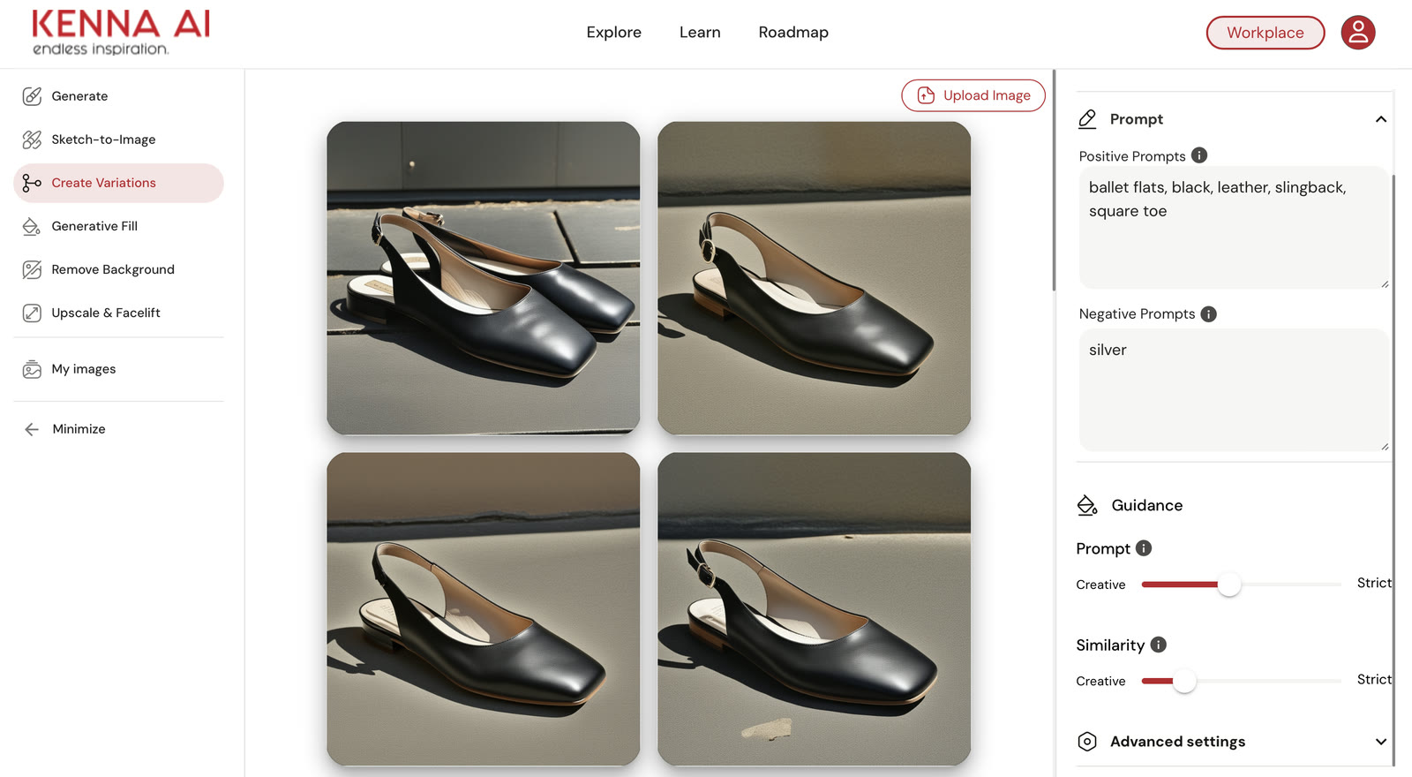Adjust the Prompt guidance slider handle
This screenshot has width=1412, height=777.
click(x=1229, y=585)
